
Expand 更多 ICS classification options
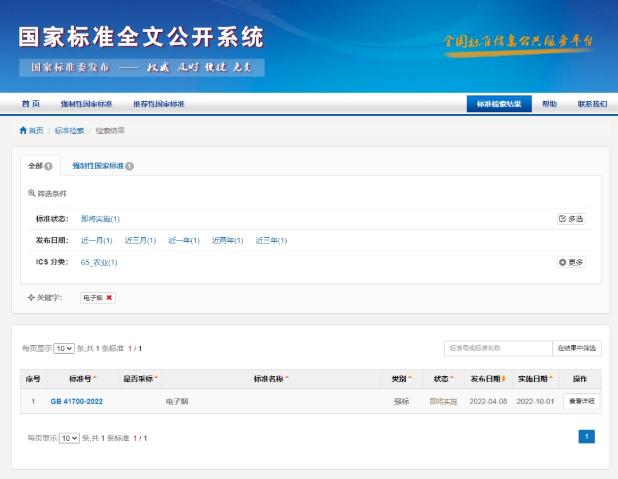571,262
